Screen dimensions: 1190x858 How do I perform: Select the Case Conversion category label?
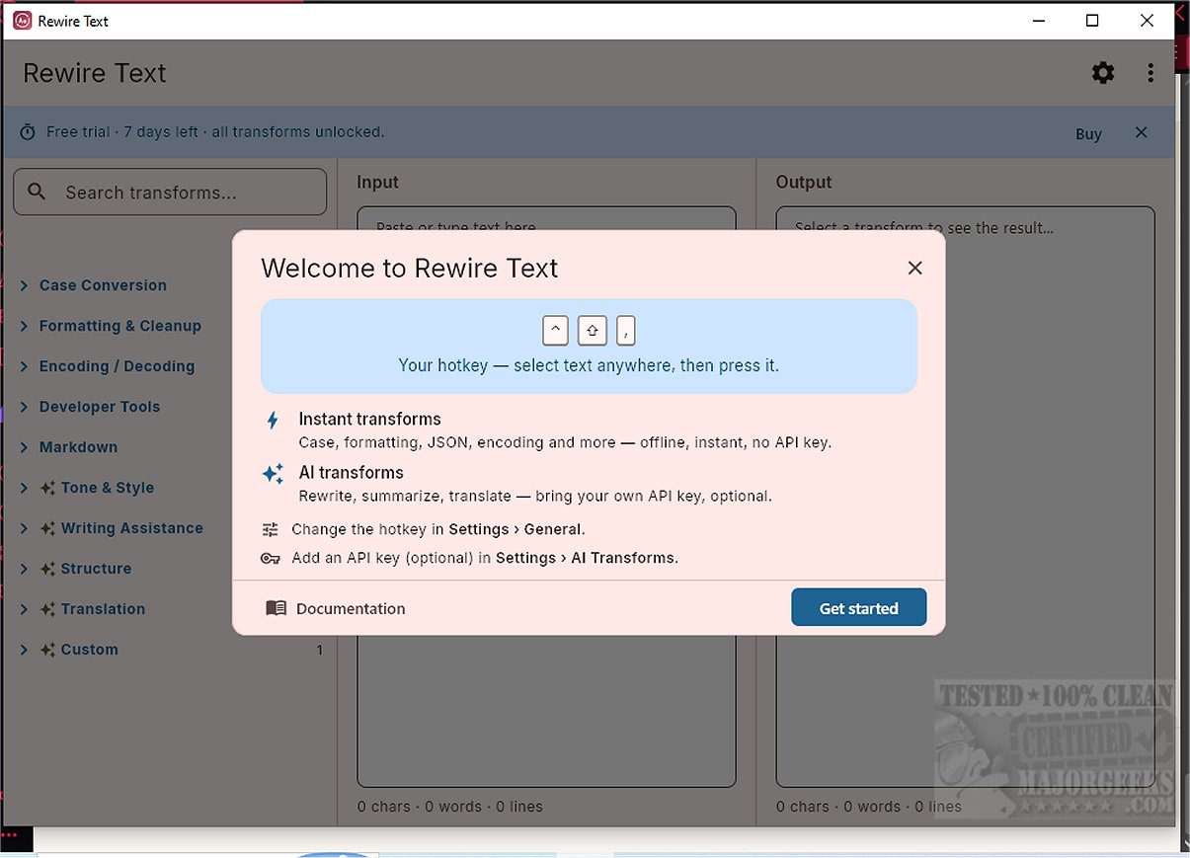click(103, 285)
